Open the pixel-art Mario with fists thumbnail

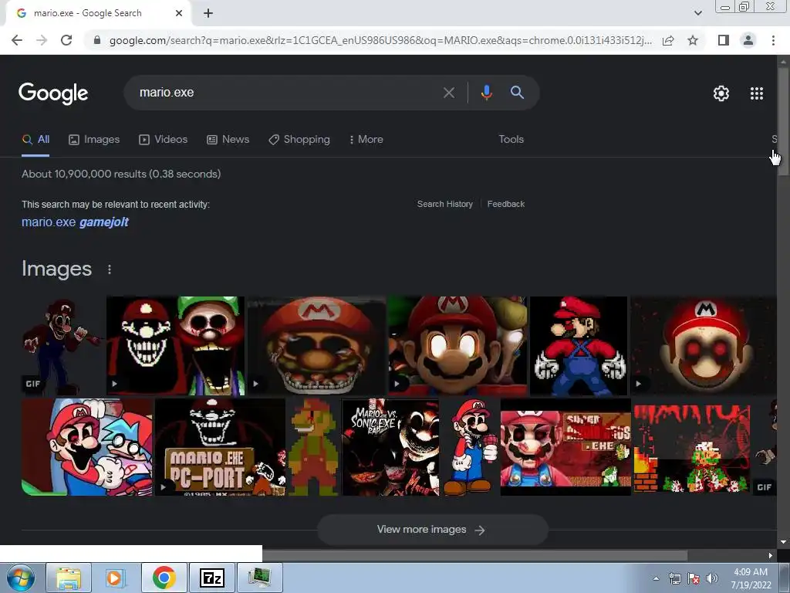[x=579, y=346]
